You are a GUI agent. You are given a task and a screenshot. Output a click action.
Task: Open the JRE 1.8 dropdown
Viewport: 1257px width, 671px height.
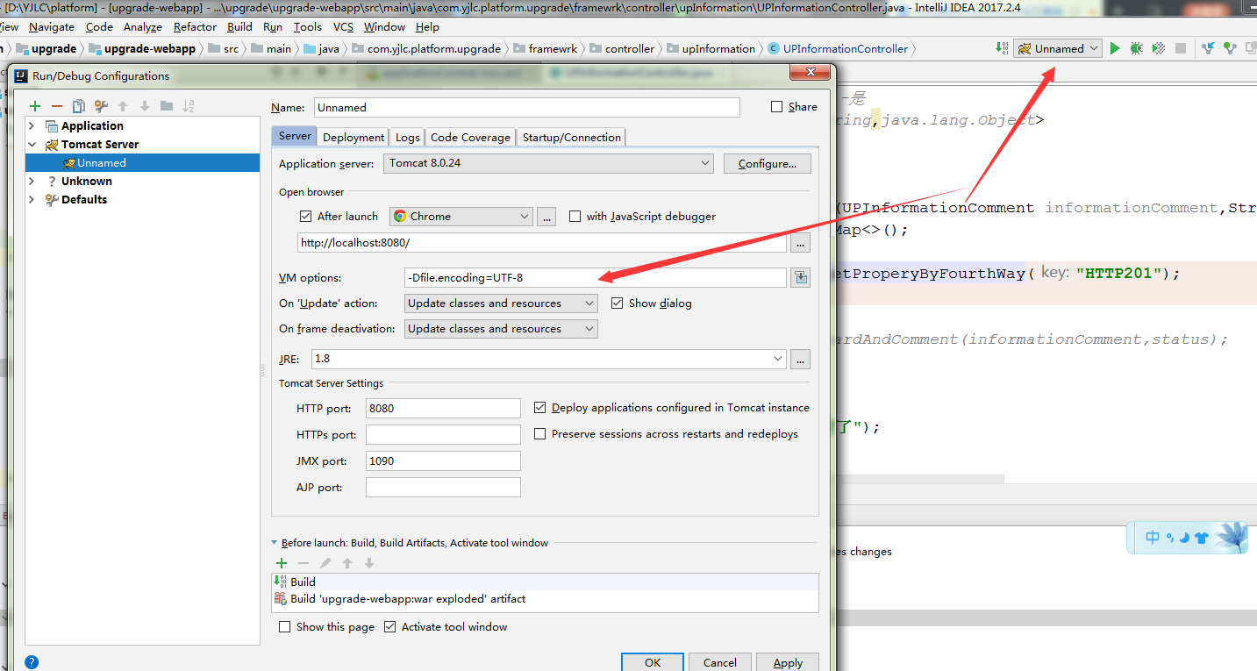click(x=549, y=359)
